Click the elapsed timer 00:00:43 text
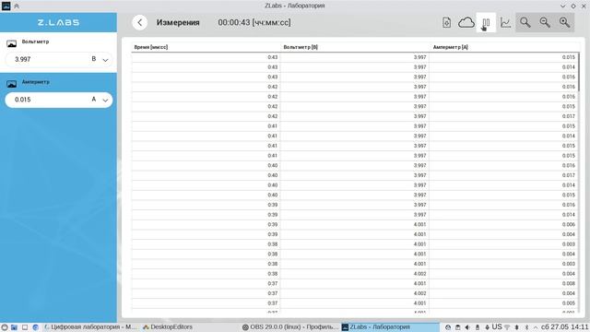The image size is (590, 332). click(x=254, y=22)
